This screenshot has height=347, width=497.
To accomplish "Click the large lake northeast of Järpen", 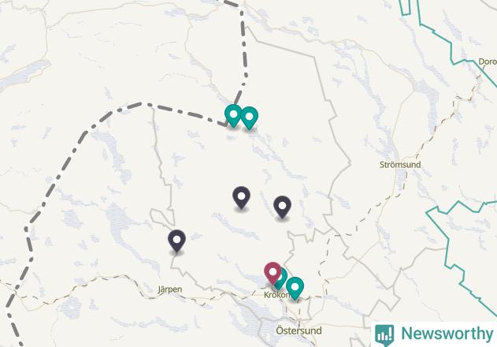I will tap(120, 219).
